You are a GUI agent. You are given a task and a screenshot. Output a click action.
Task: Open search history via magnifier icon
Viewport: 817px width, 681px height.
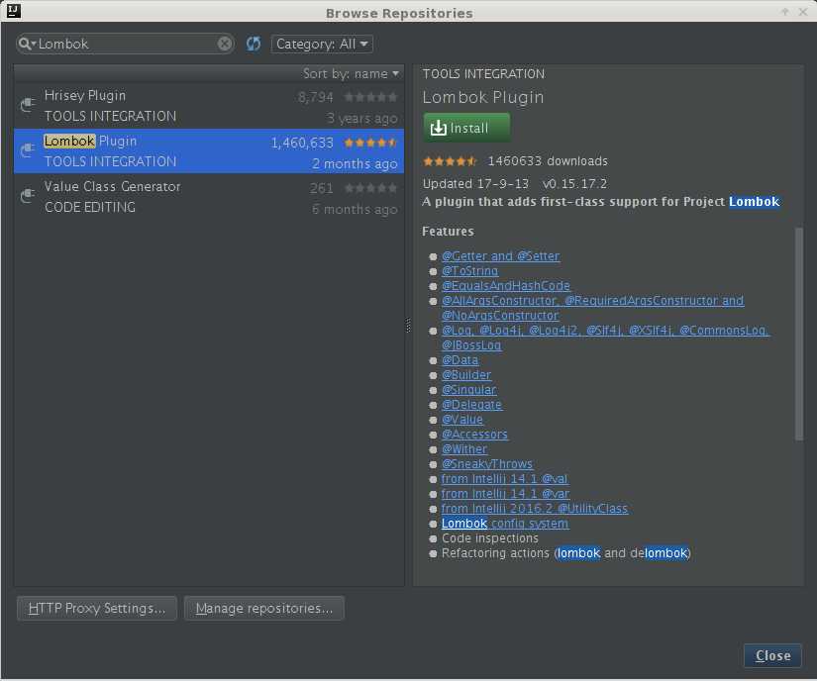pos(27,44)
